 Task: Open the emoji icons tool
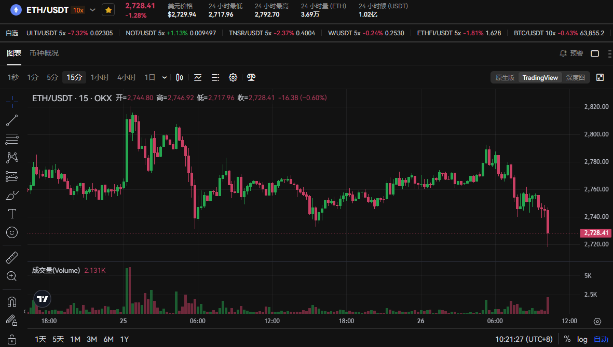pos(12,232)
